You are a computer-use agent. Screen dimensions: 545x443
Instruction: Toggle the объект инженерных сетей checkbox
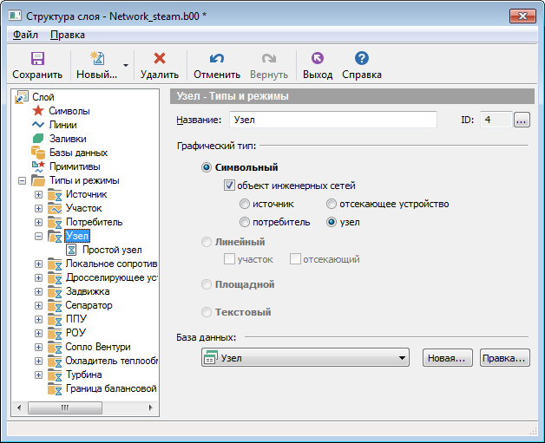pos(229,186)
